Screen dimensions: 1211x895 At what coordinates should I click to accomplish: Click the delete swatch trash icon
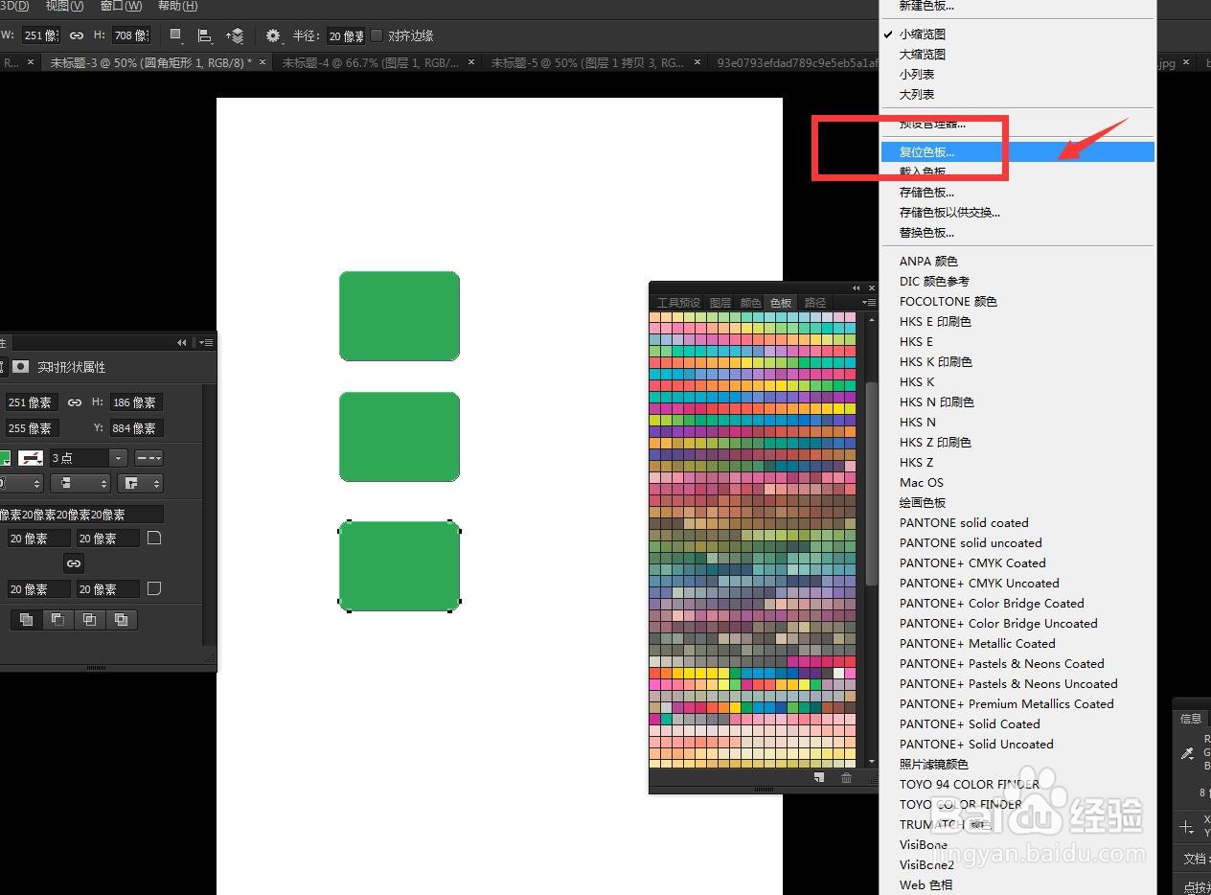click(846, 778)
